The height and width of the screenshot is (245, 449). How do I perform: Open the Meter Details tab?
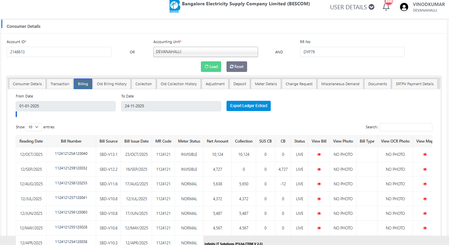click(266, 84)
